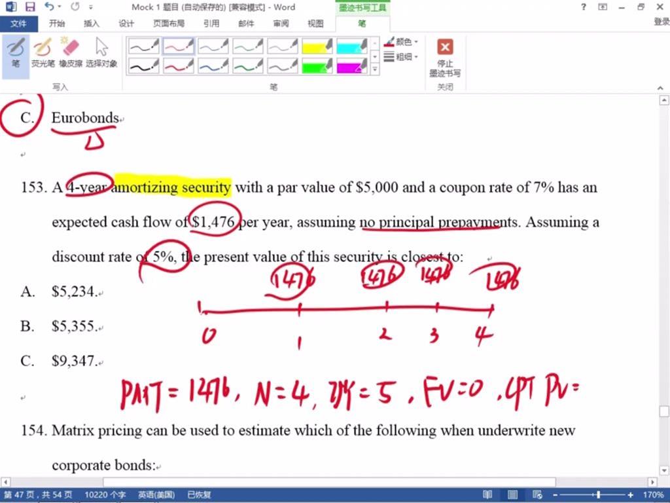Zoom in with the plus button
The width and height of the screenshot is (670, 503).
(x=630, y=495)
